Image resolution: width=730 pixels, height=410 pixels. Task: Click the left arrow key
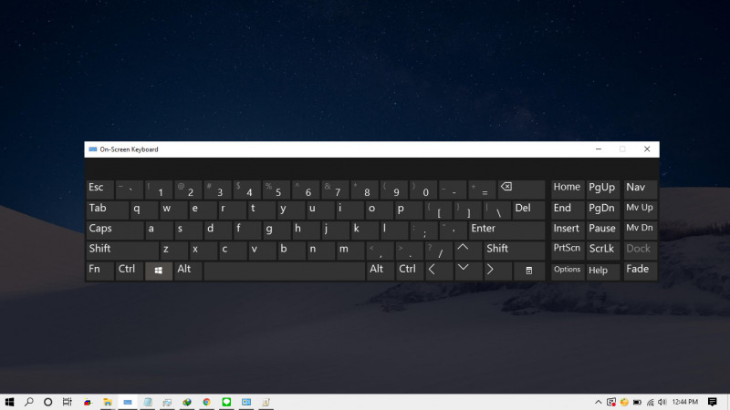click(x=439, y=271)
